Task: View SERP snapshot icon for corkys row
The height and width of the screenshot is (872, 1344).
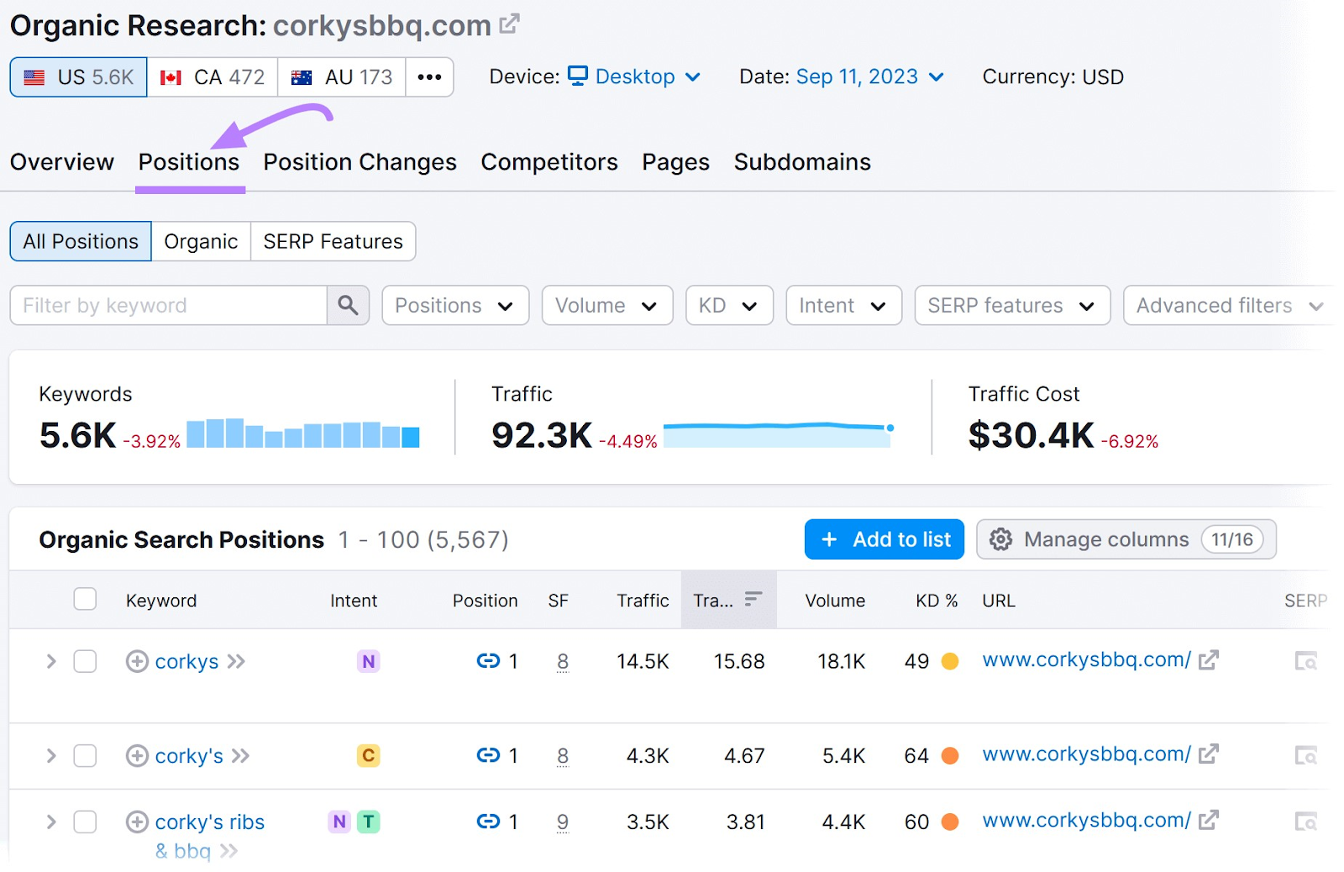Action: click(x=1306, y=661)
